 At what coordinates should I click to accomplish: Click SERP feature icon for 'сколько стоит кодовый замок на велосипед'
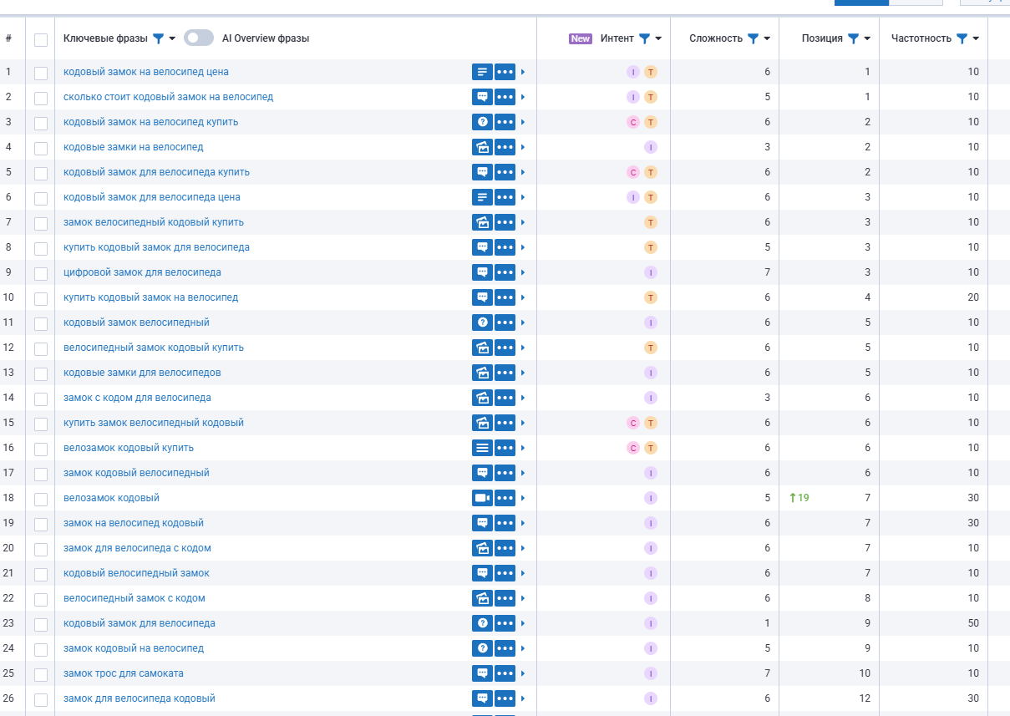coord(482,97)
